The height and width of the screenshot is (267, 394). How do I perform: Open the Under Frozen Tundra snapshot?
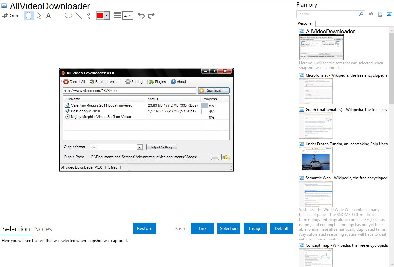point(316,160)
